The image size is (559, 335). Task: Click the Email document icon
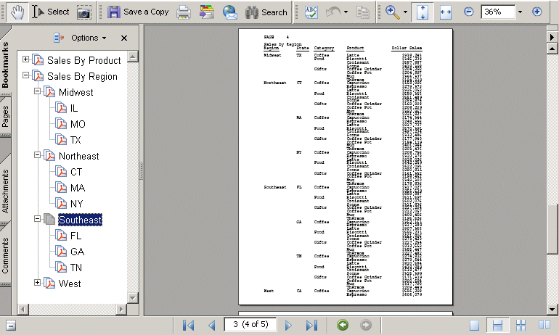click(230, 12)
